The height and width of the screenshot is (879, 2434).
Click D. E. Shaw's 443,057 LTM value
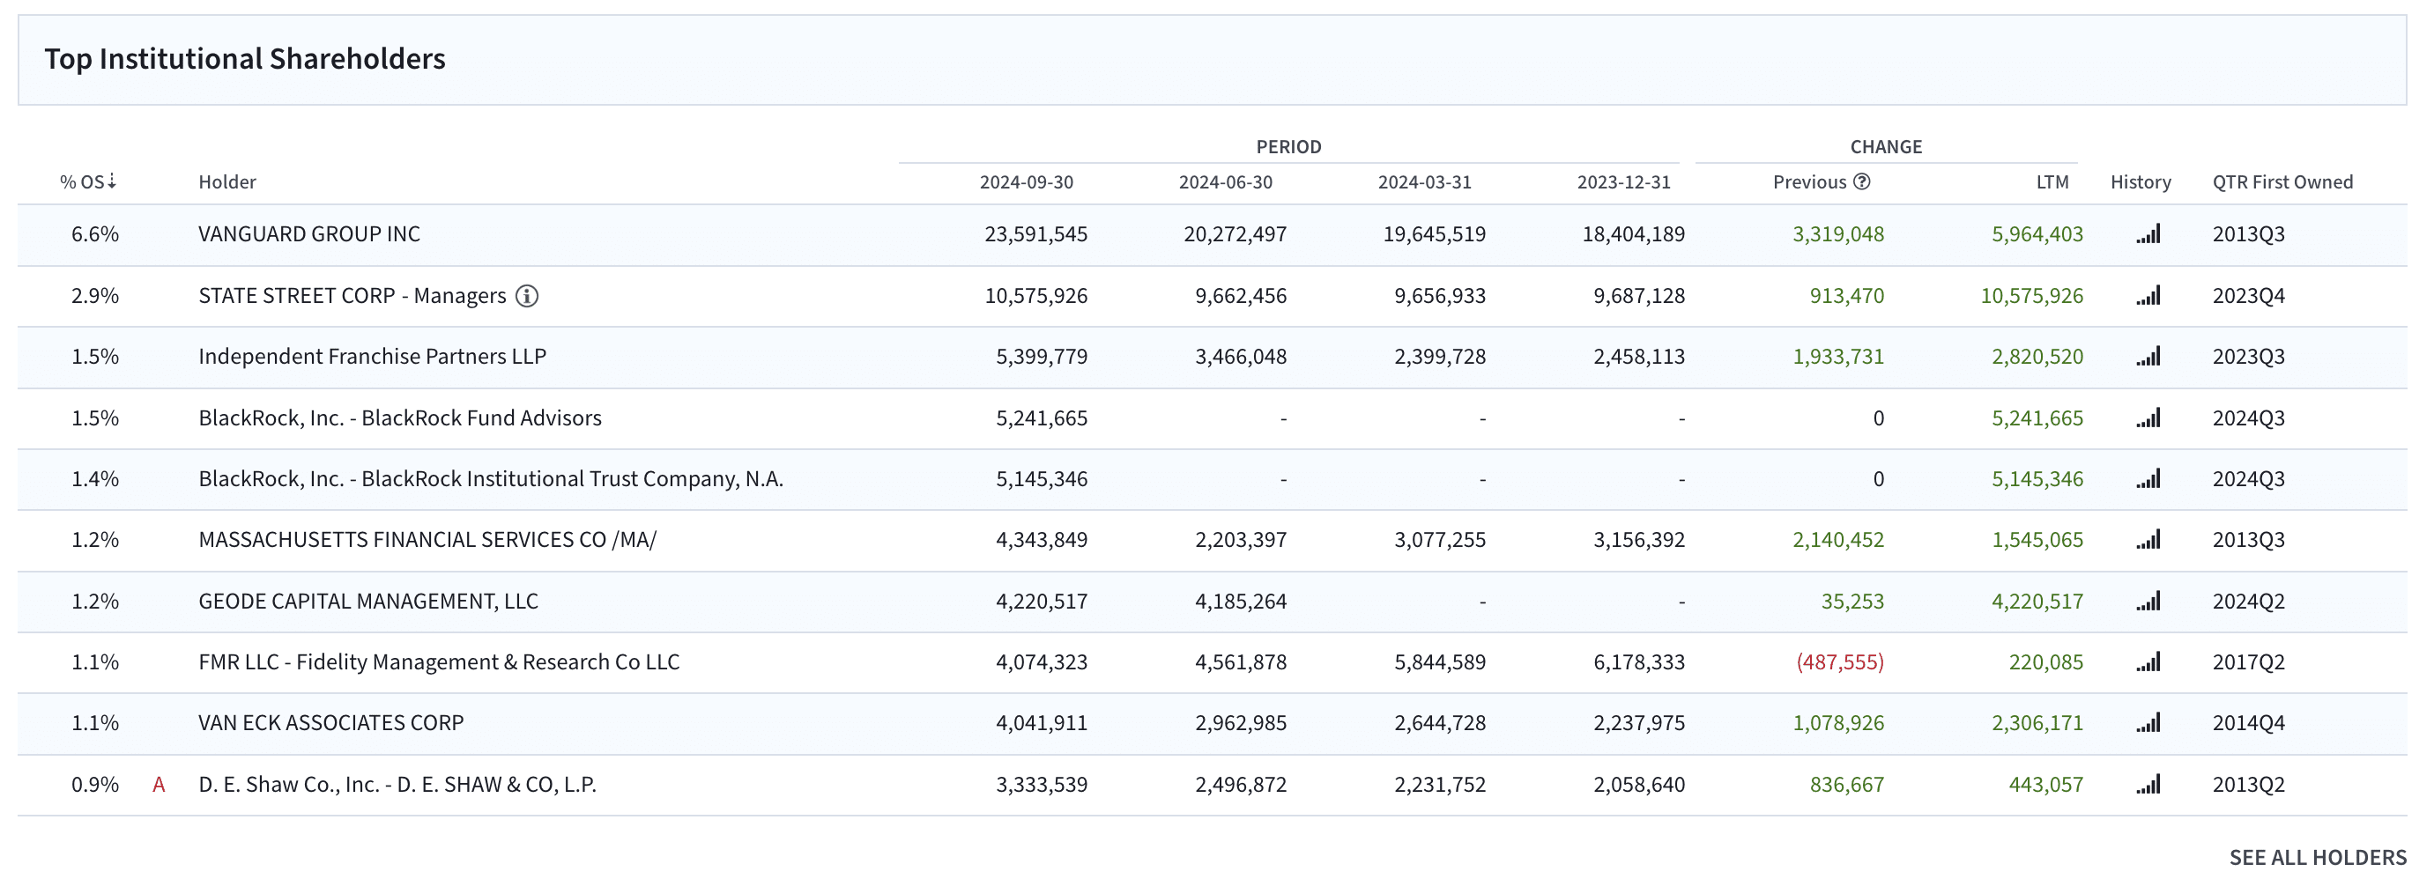coord(2045,785)
